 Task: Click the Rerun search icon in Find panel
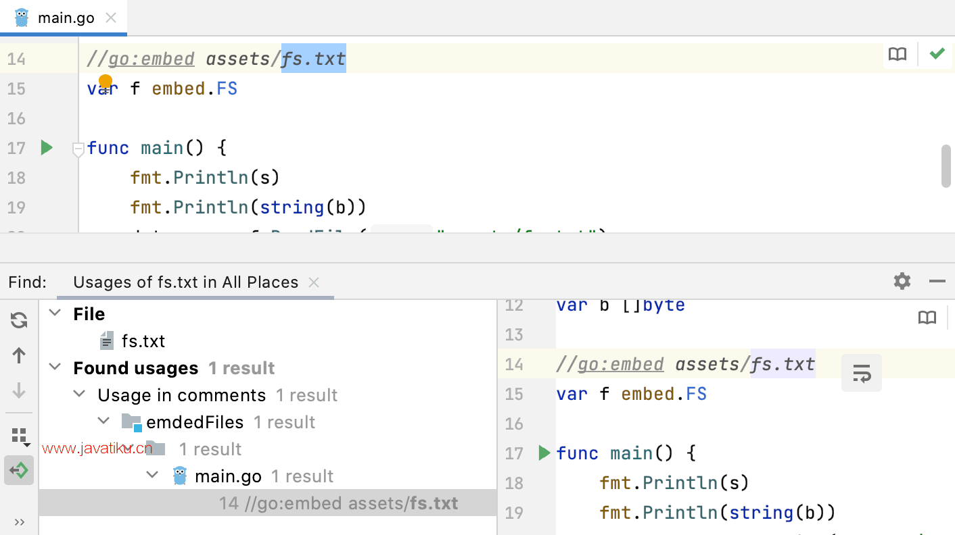click(x=19, y=320)
